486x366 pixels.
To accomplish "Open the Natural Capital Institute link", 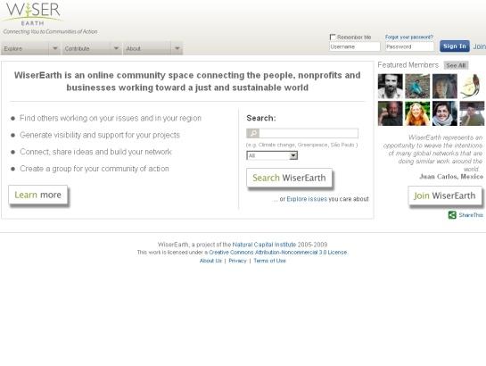I will [264, 245].
